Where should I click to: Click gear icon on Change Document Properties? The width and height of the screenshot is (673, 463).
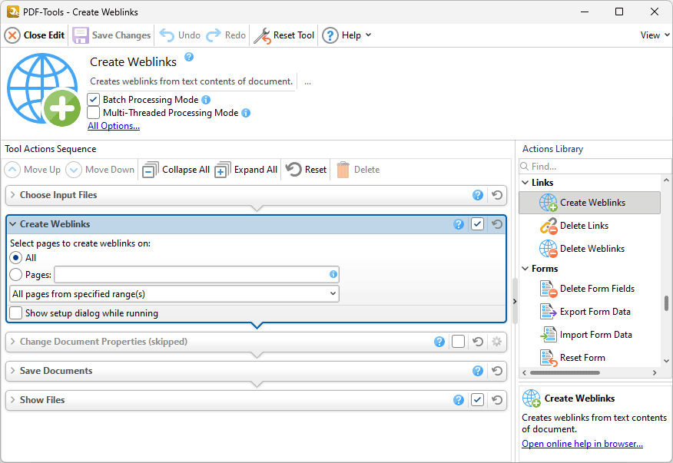(x=497, y=342)
